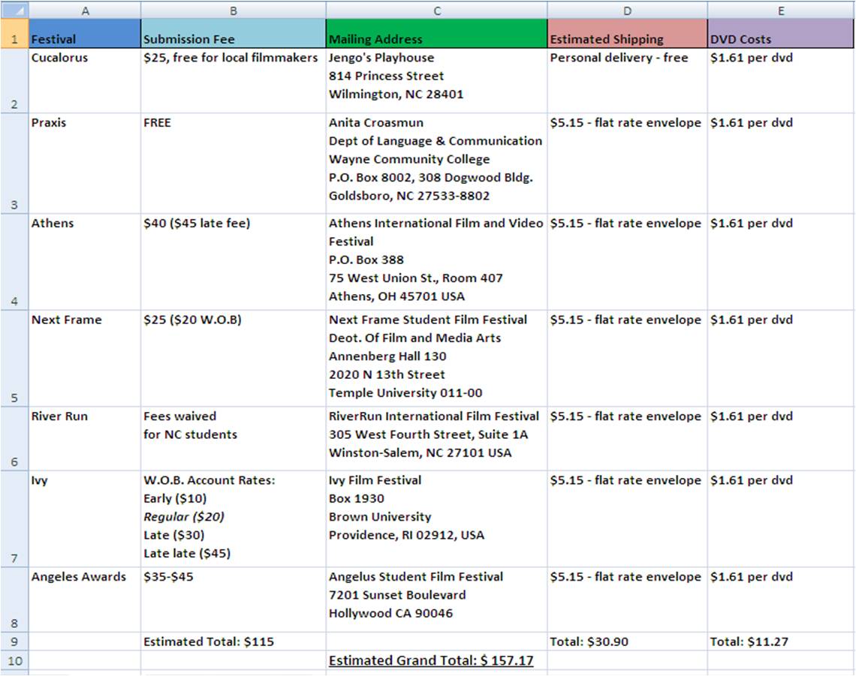856x676 pixels.
Task: Click the 'Estimated Total: $115' cell
Action: (233, 641)
